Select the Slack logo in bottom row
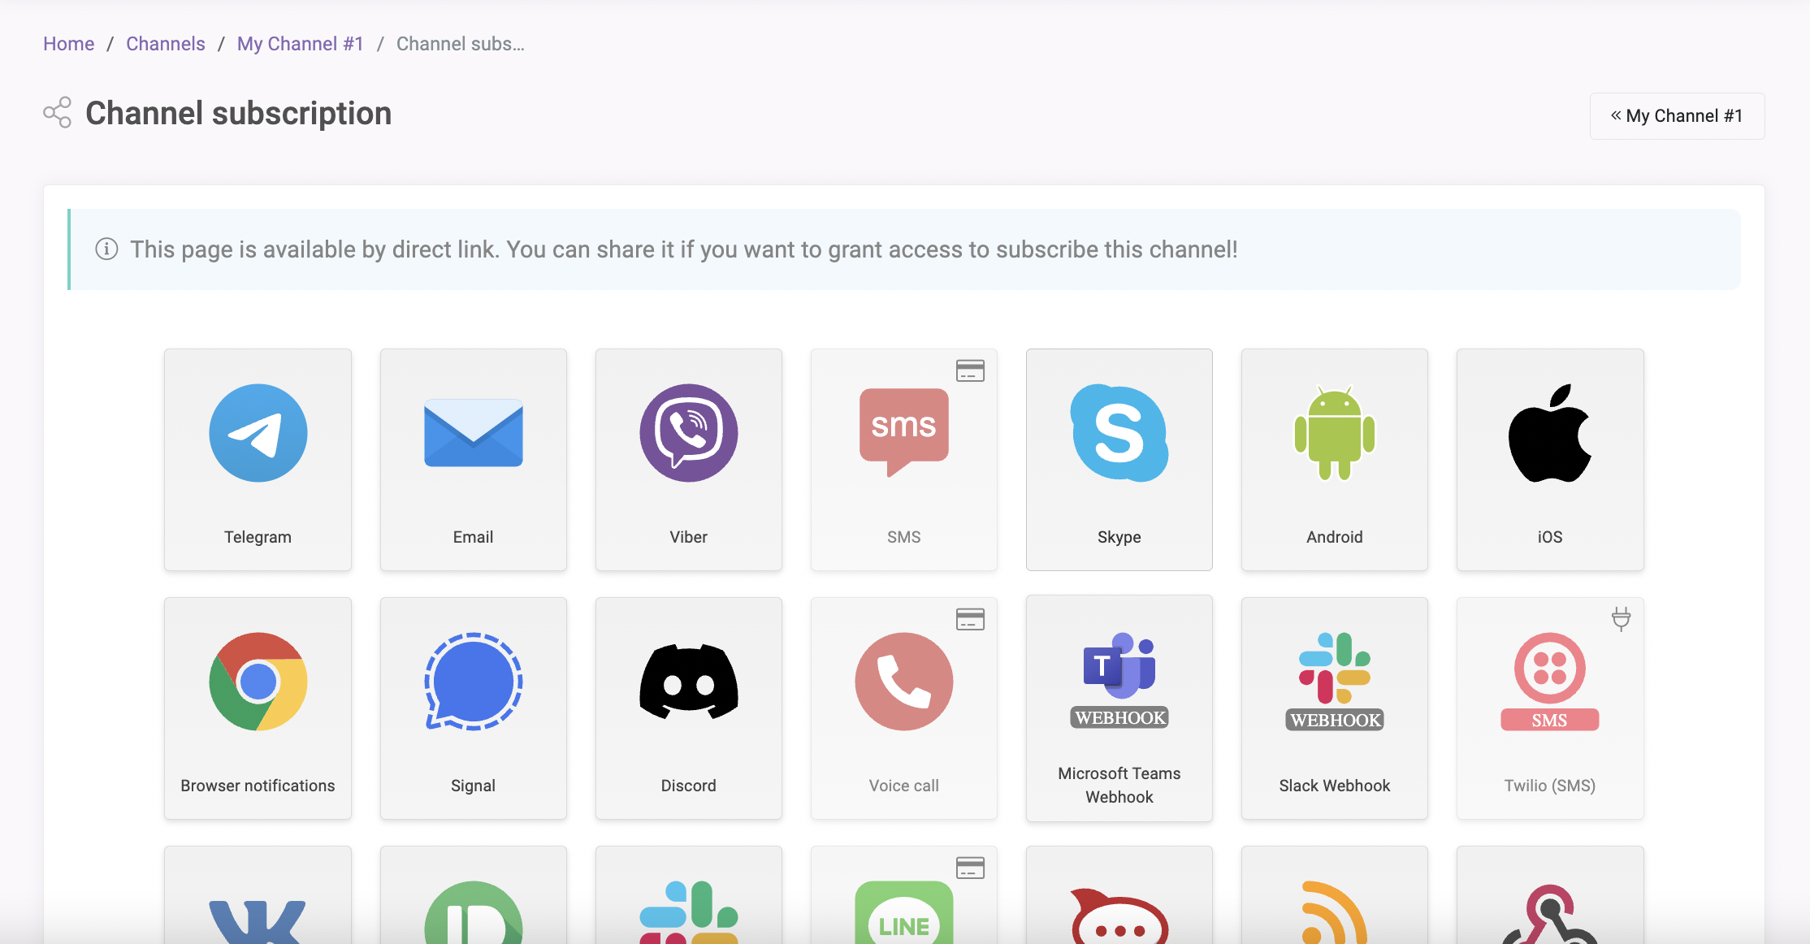The width and height of the screenshot is (1810, 944). click(x=688, y=912)
